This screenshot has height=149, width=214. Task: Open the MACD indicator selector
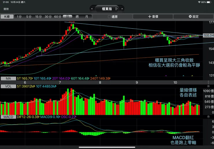click(8, 117)
